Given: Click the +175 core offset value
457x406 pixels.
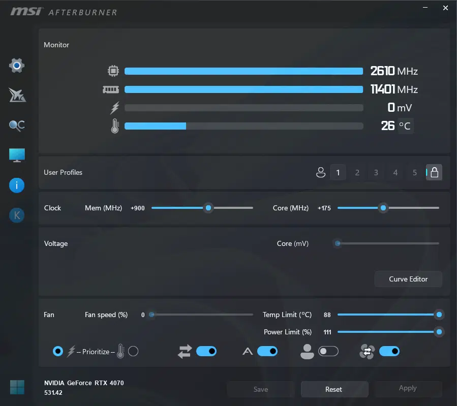Looking at the screenshot, I should point(324,208).
